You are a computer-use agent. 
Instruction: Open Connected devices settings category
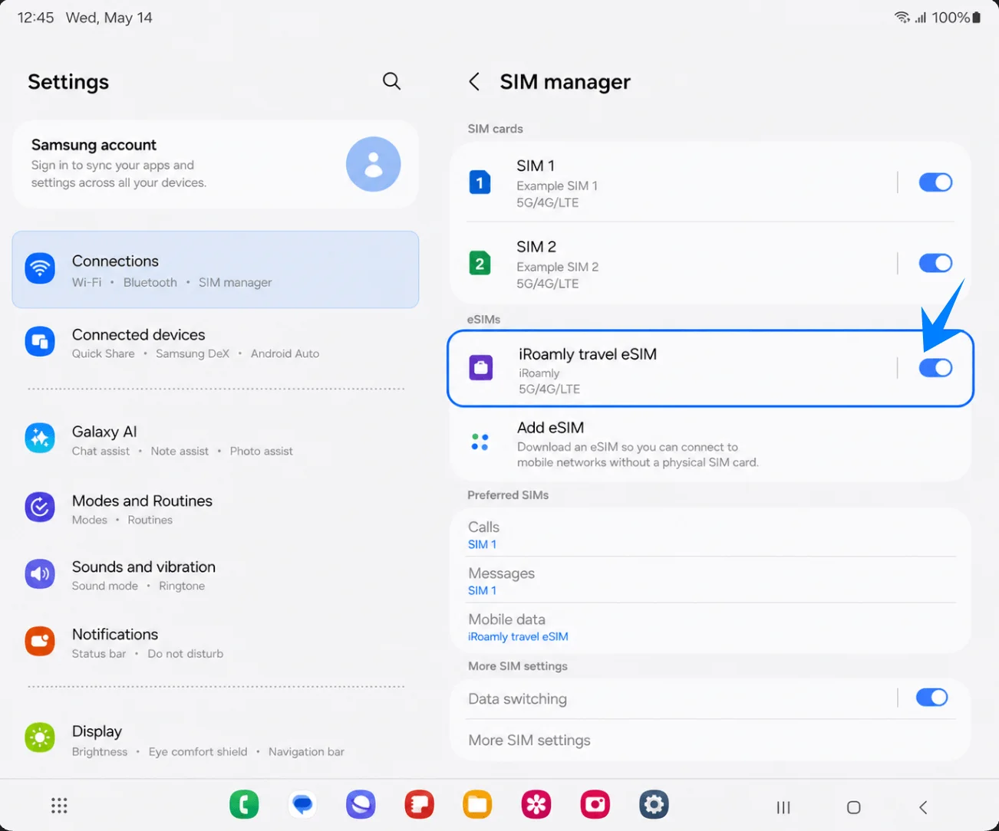coord(216,343)
